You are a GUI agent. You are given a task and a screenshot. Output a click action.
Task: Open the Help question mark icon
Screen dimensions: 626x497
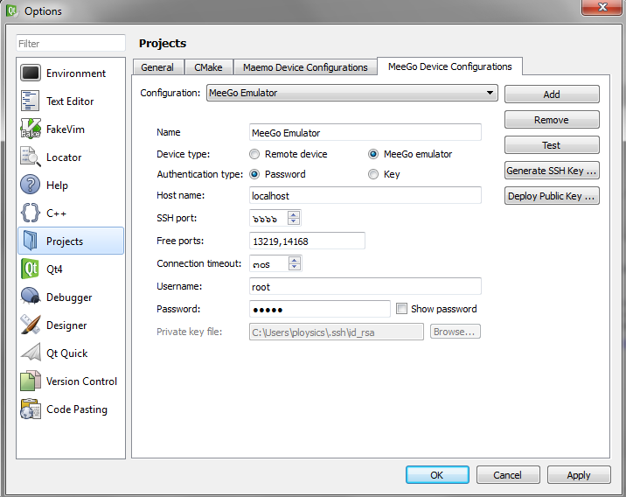coord(31,185)
